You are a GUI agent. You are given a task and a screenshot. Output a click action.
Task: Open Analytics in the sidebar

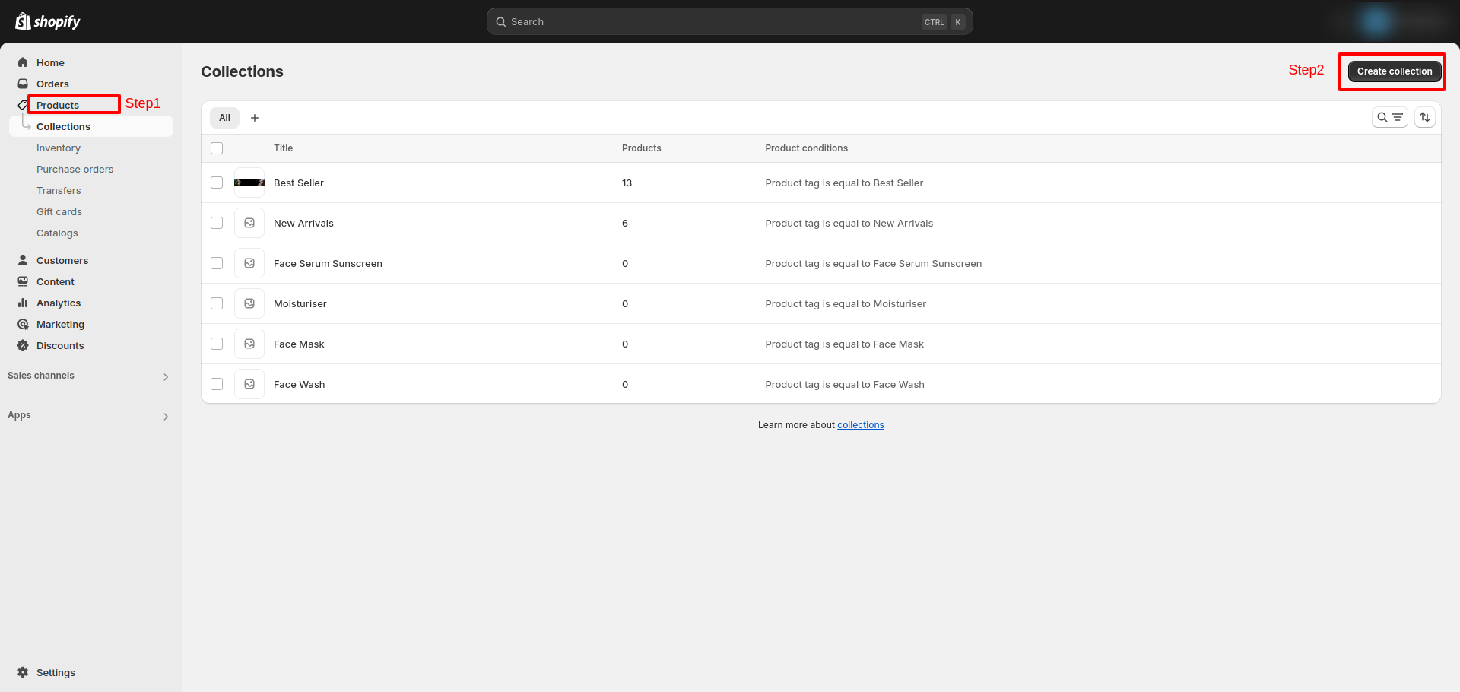(59, 303)
